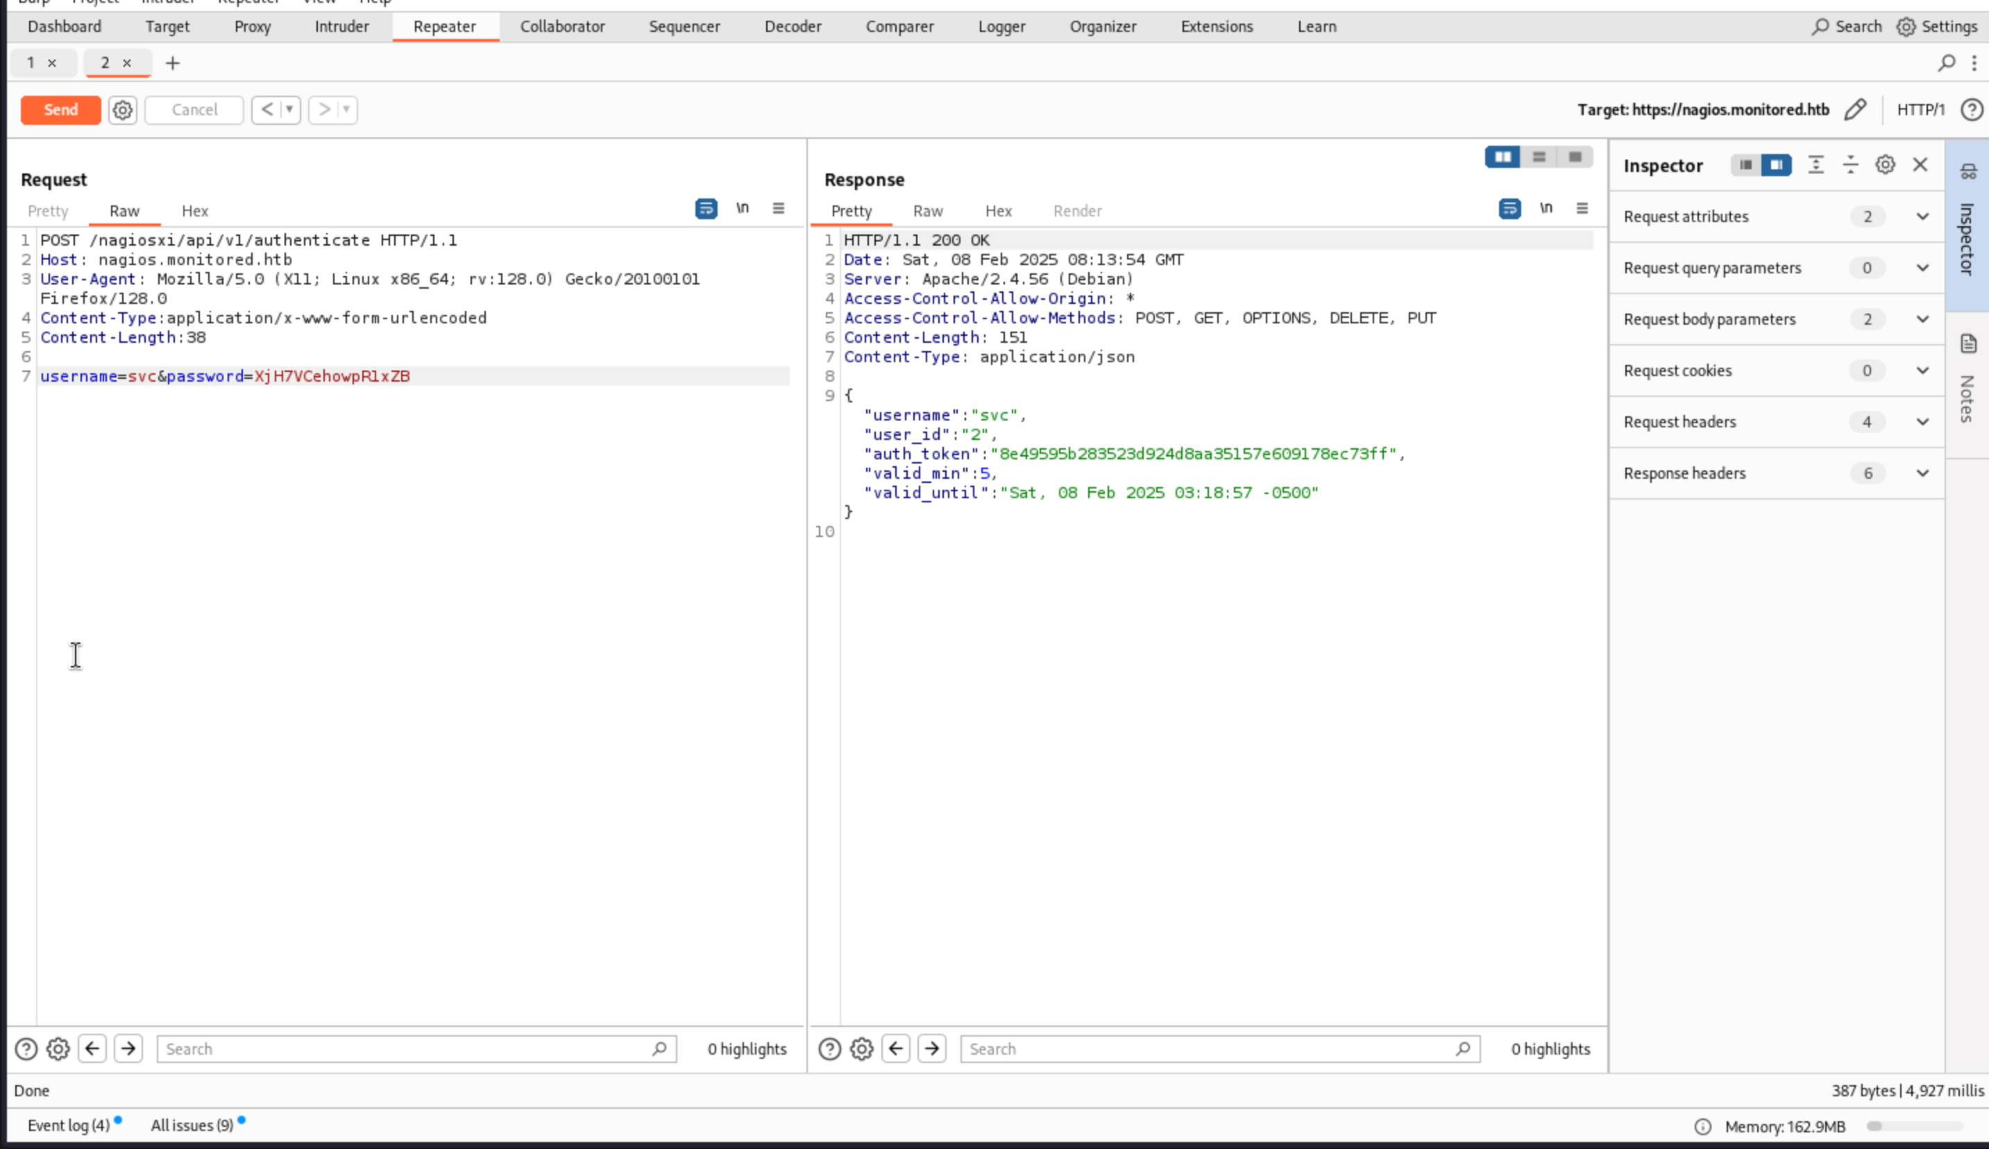Add a new Repeater tab
Image resolution: width=1989 pixels, height=1149 pixels.
(172, 63)
